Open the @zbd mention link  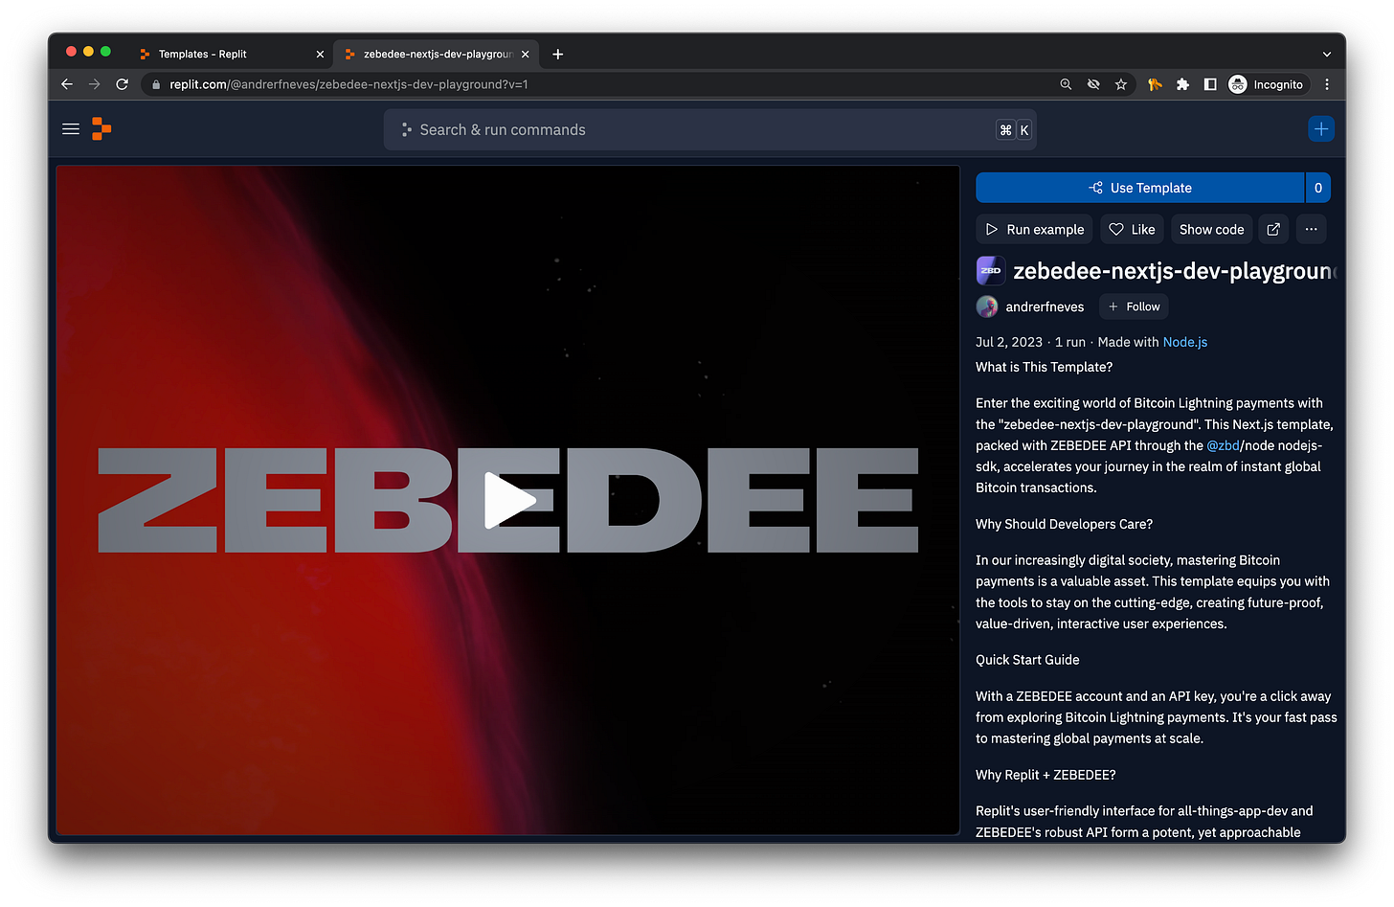[1223, 445]
